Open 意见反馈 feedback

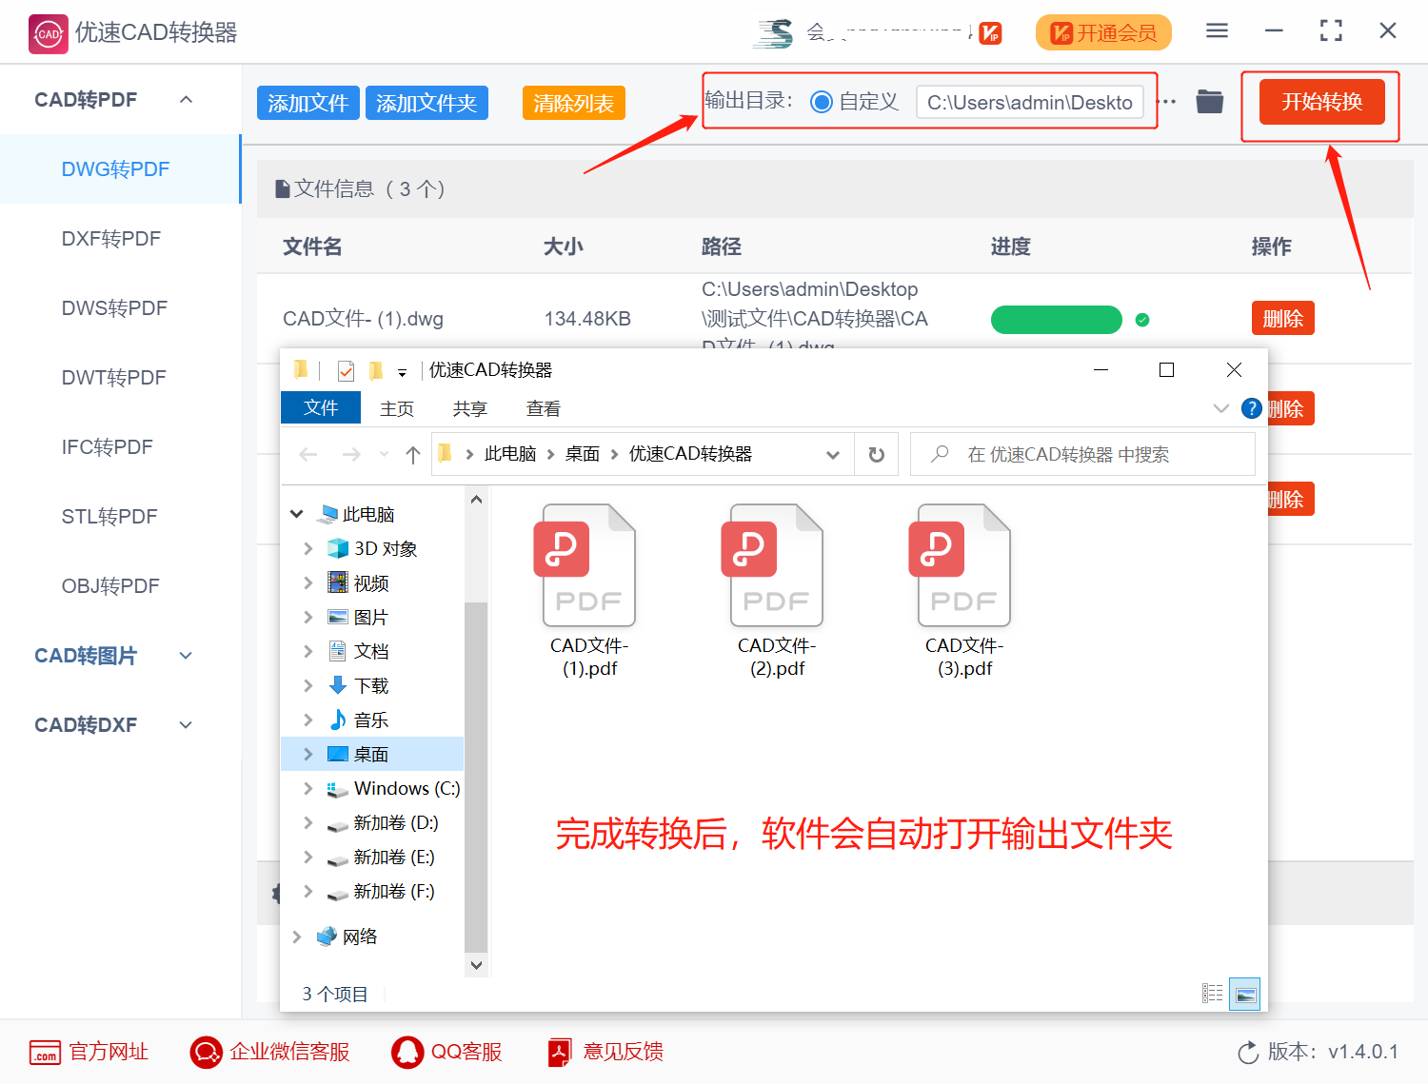(x=606, y=1052)
